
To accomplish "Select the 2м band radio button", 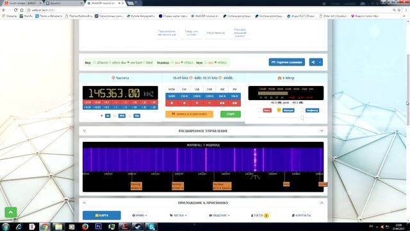I will pyautogui.click(x=101, y=116).
